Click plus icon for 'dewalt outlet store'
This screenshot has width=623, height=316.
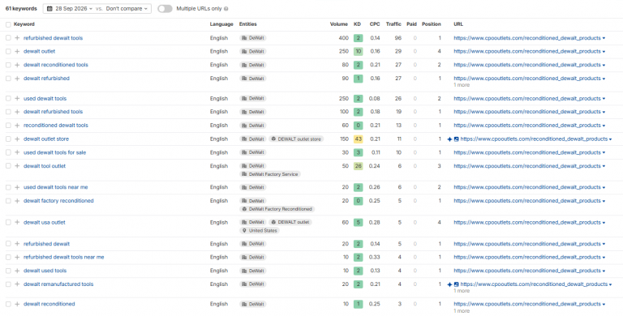pos(17,139)
